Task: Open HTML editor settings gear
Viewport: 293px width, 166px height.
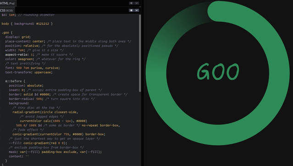Action: (x=131, y=3)
